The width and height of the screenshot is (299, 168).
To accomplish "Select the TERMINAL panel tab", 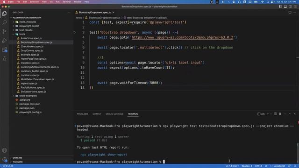I will pyautogui.click(x=133, y=114).
